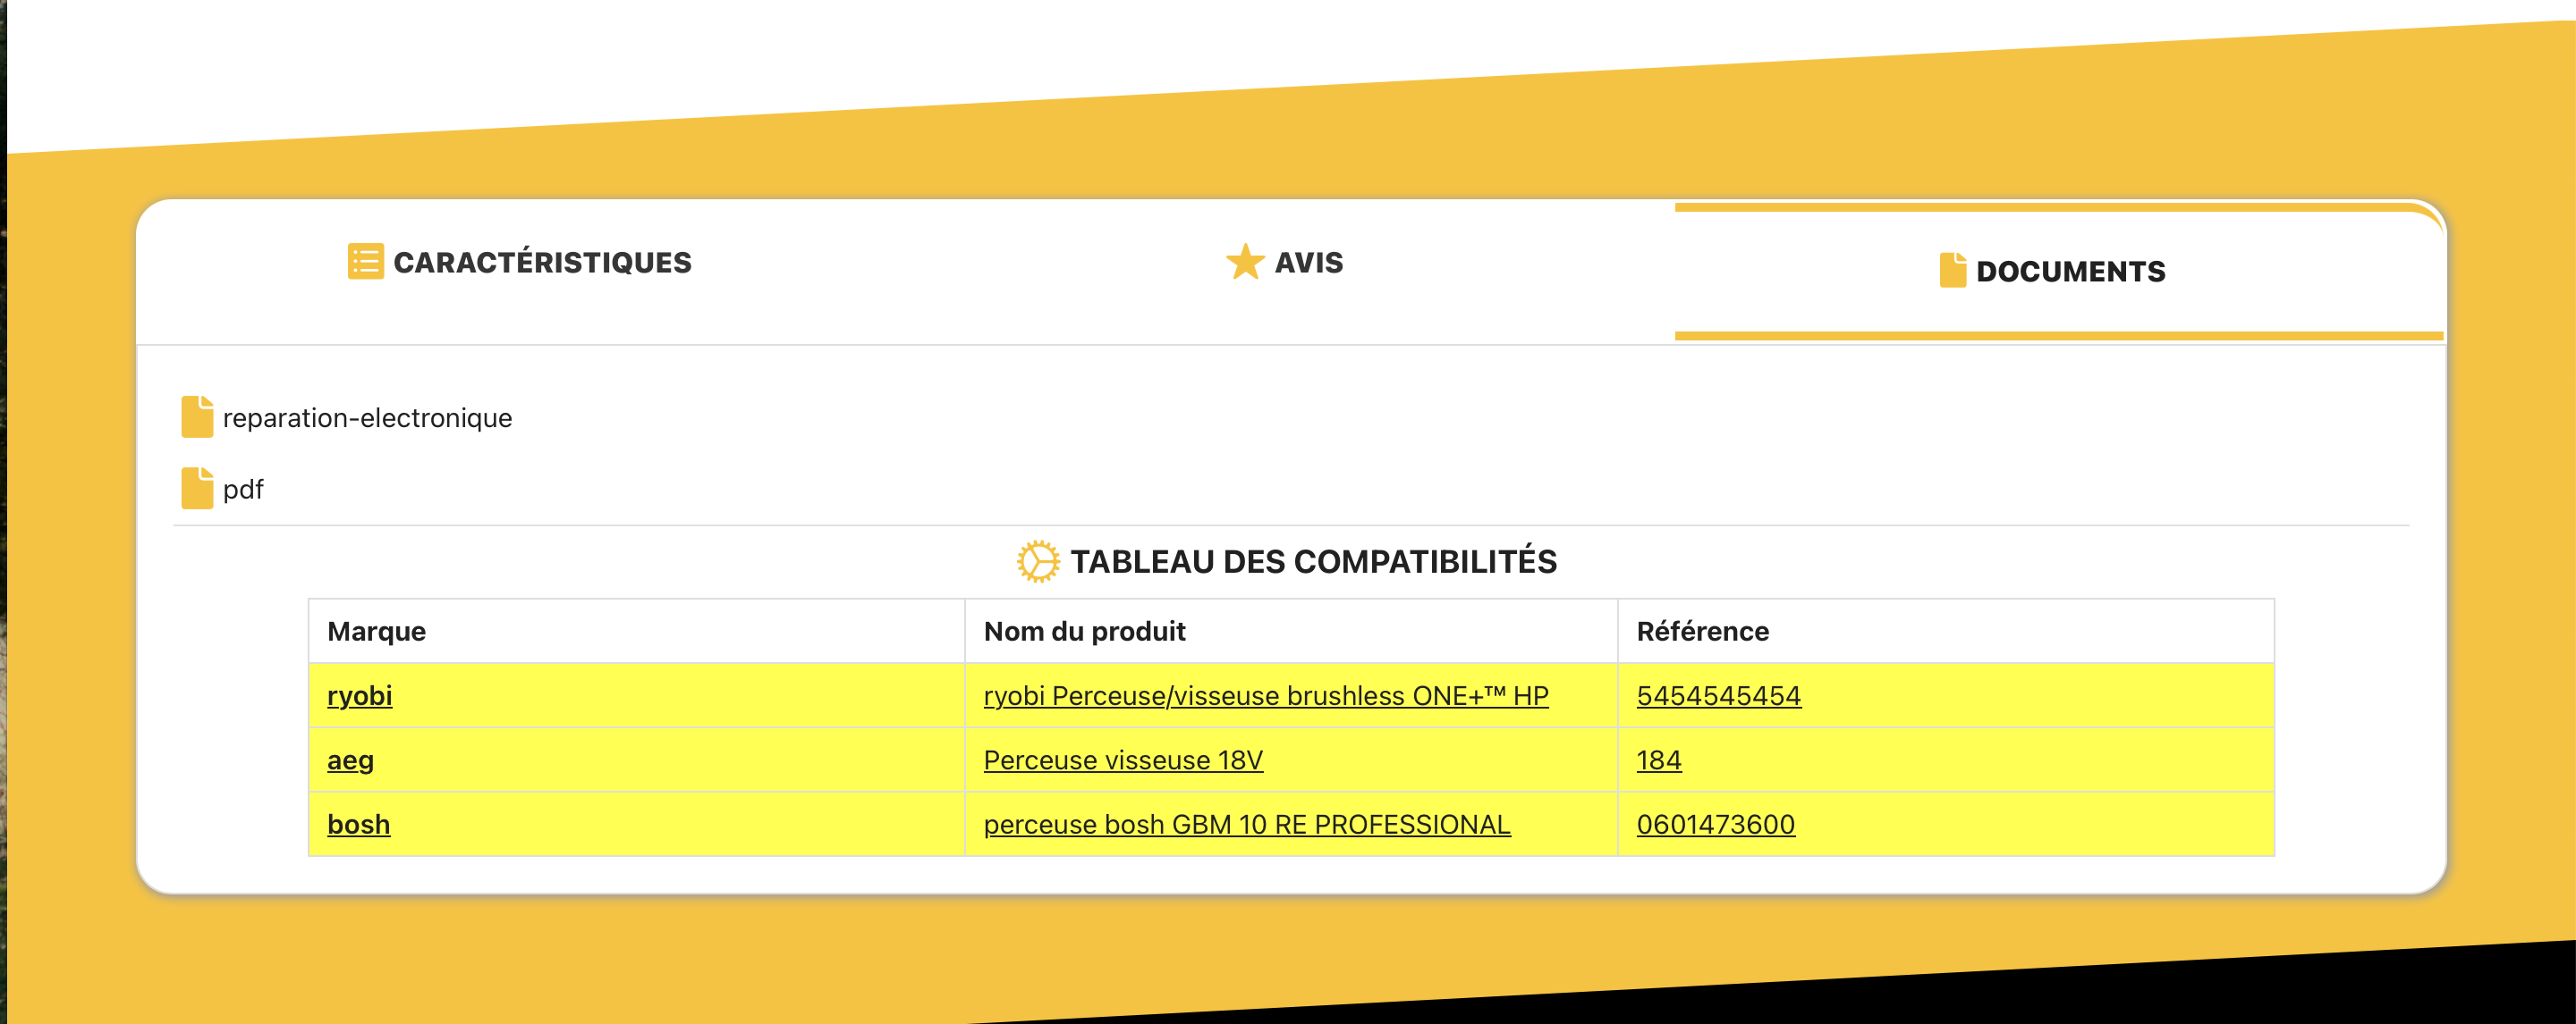The image size is (2576, 1024).
Task: Click the Documents tab file icon
Action: tap(1952, 271)
